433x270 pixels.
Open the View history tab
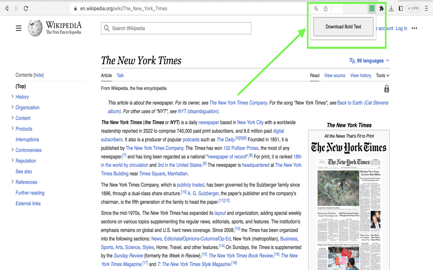[x=361, y=76]
